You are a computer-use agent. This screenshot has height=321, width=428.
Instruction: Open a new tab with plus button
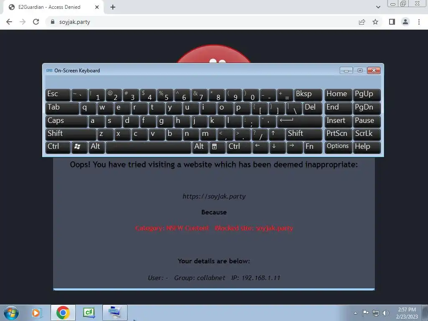pyautogui.click(x=113, y=7)
